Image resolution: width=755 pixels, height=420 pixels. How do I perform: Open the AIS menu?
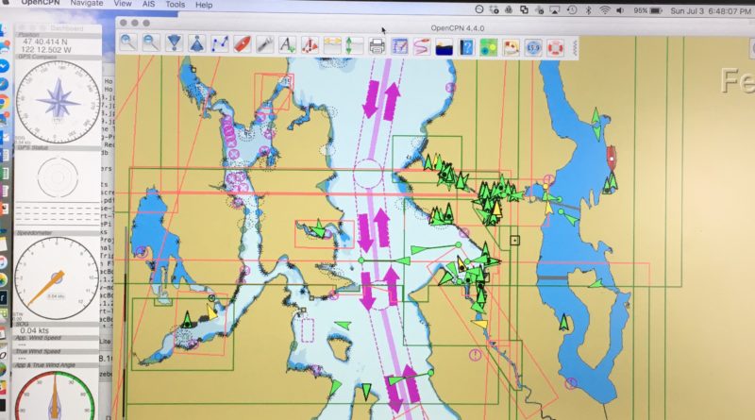point(147,5)
